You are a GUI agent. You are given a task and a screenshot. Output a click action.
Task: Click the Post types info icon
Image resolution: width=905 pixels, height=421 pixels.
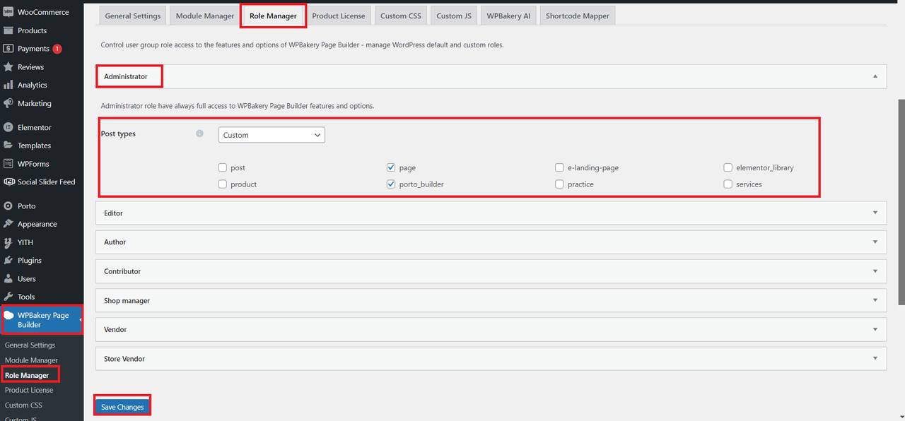[199, 134]
